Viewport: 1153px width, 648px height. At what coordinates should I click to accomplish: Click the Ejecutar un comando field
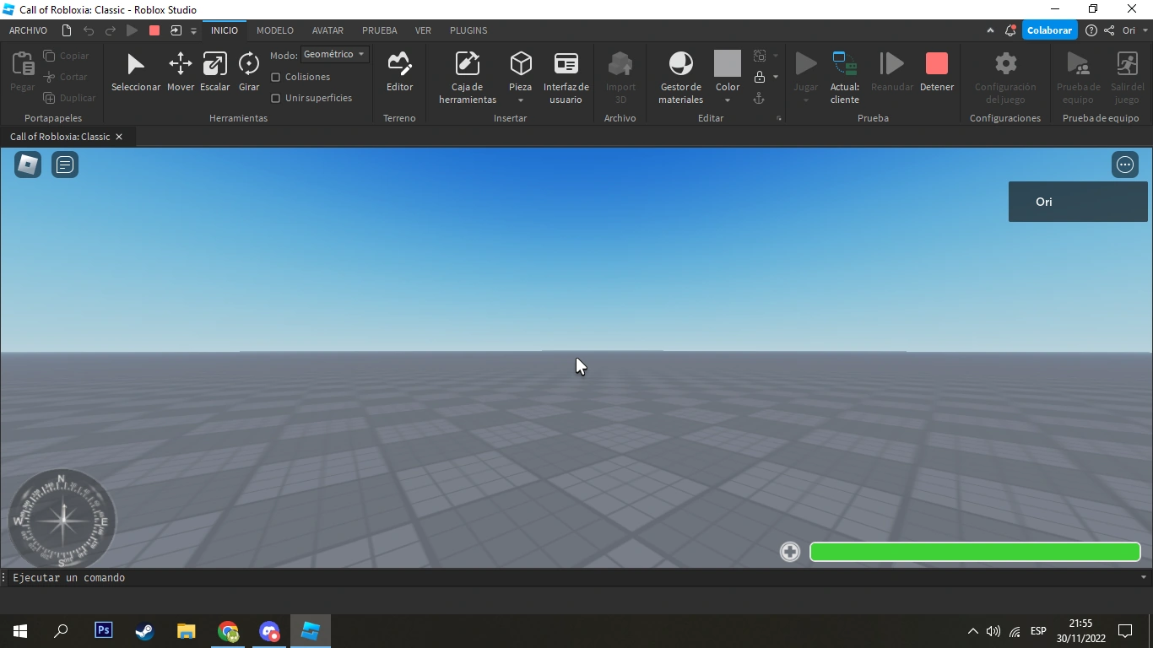click(338, 577)
